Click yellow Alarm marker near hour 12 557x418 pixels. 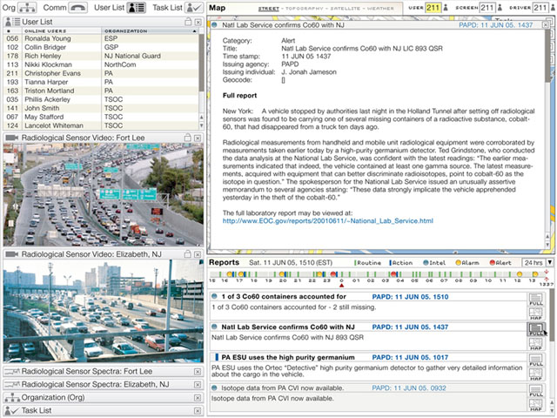(x=520, y=274)
